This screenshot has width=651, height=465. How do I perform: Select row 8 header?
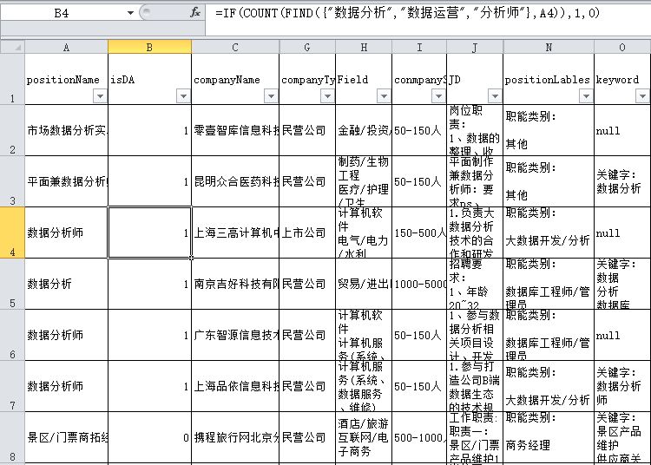(12, 437)
